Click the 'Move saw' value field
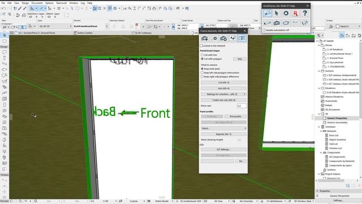This screenshot has height=204, width=362. pyautogui.click(x=242, y=106)
